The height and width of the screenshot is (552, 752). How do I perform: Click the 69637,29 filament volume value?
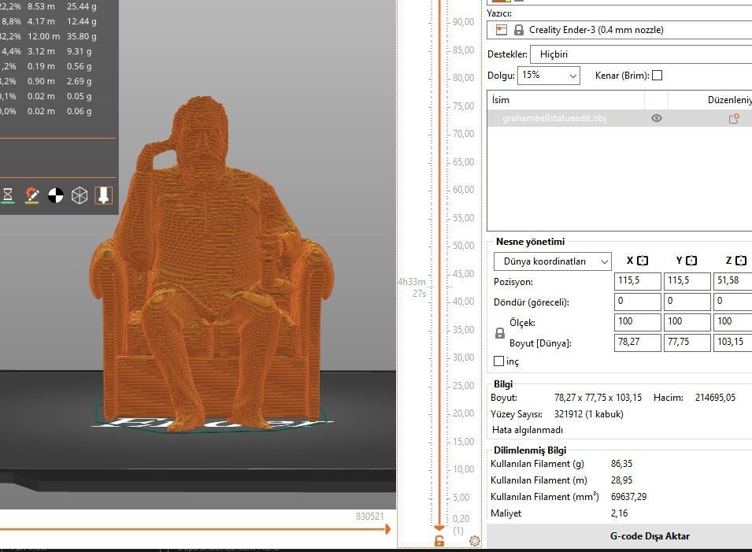point(628,497)
